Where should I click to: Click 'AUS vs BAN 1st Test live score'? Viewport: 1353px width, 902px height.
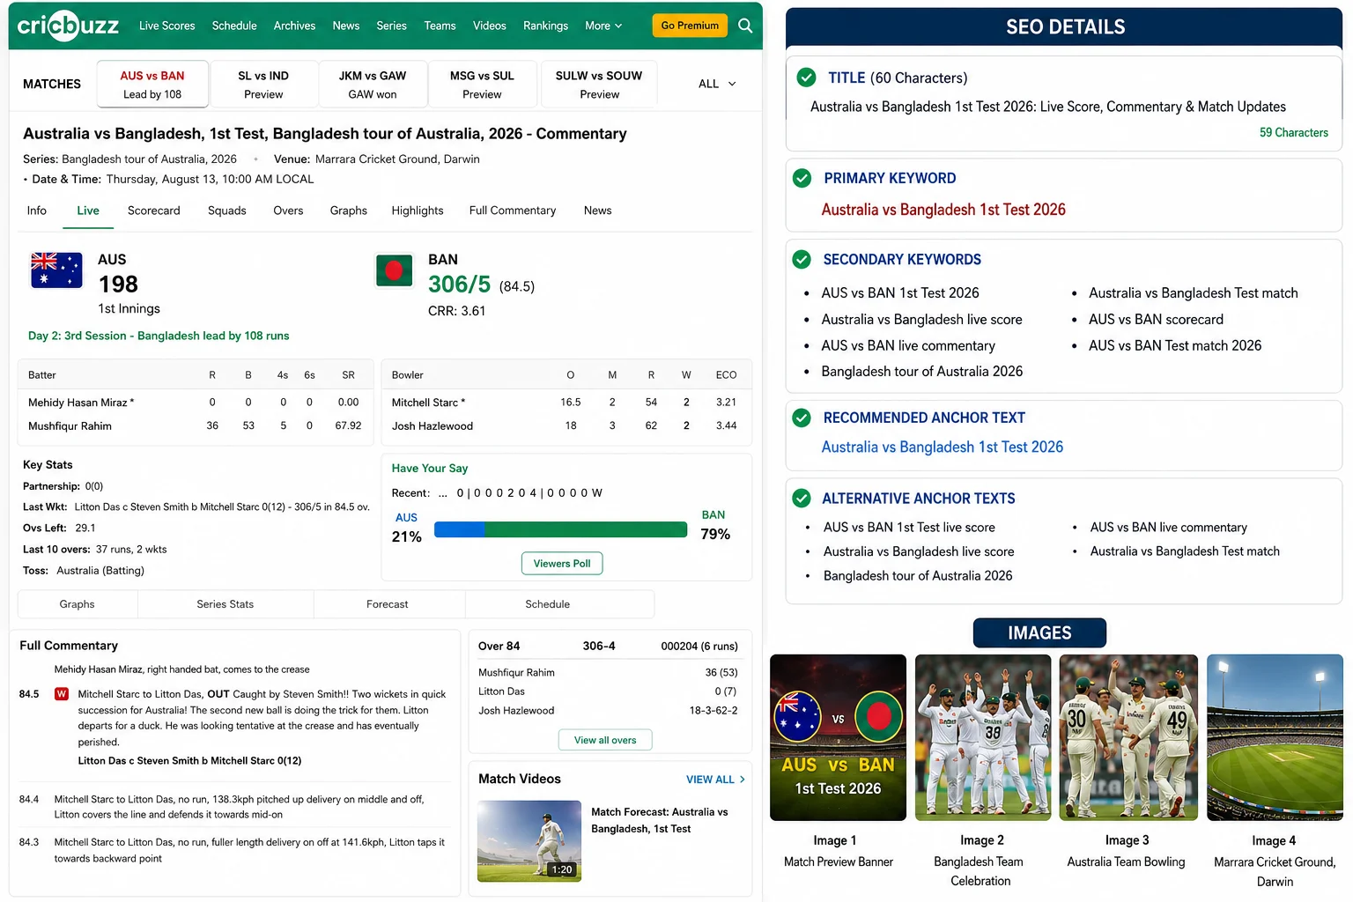click(909, 528)
